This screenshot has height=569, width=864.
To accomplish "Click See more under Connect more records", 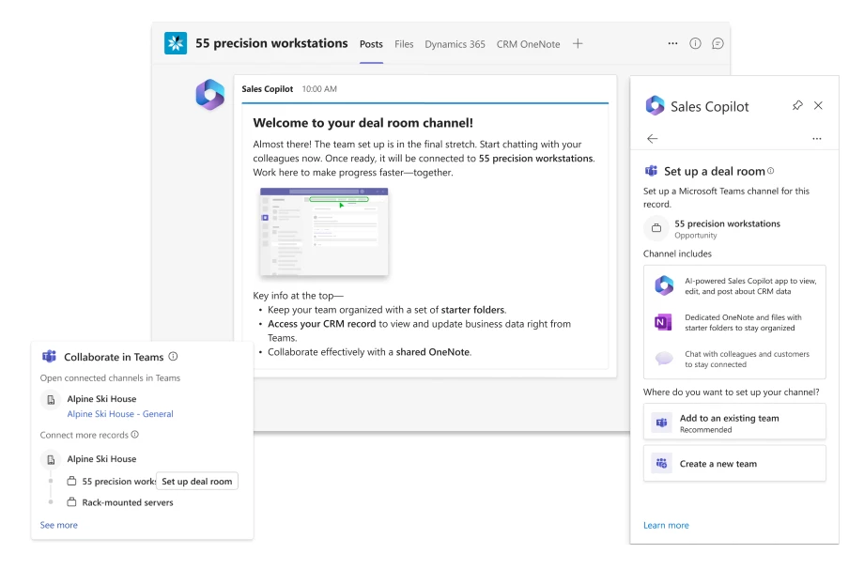I will (x=58, y=525).
